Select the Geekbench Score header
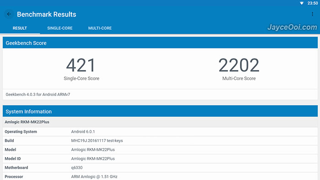This screenshot has height=180, width=320. (x=160, y=43)
